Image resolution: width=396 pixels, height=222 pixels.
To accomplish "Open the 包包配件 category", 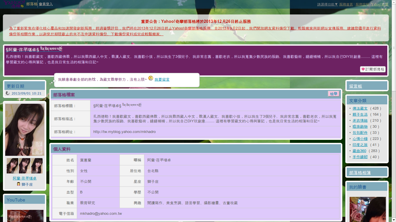I will (x=360, y=133).
